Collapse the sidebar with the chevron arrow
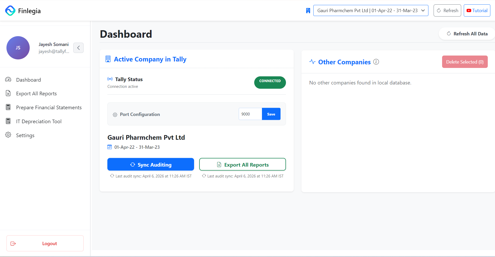The image size is (495, 257). (x=78, y=48)
